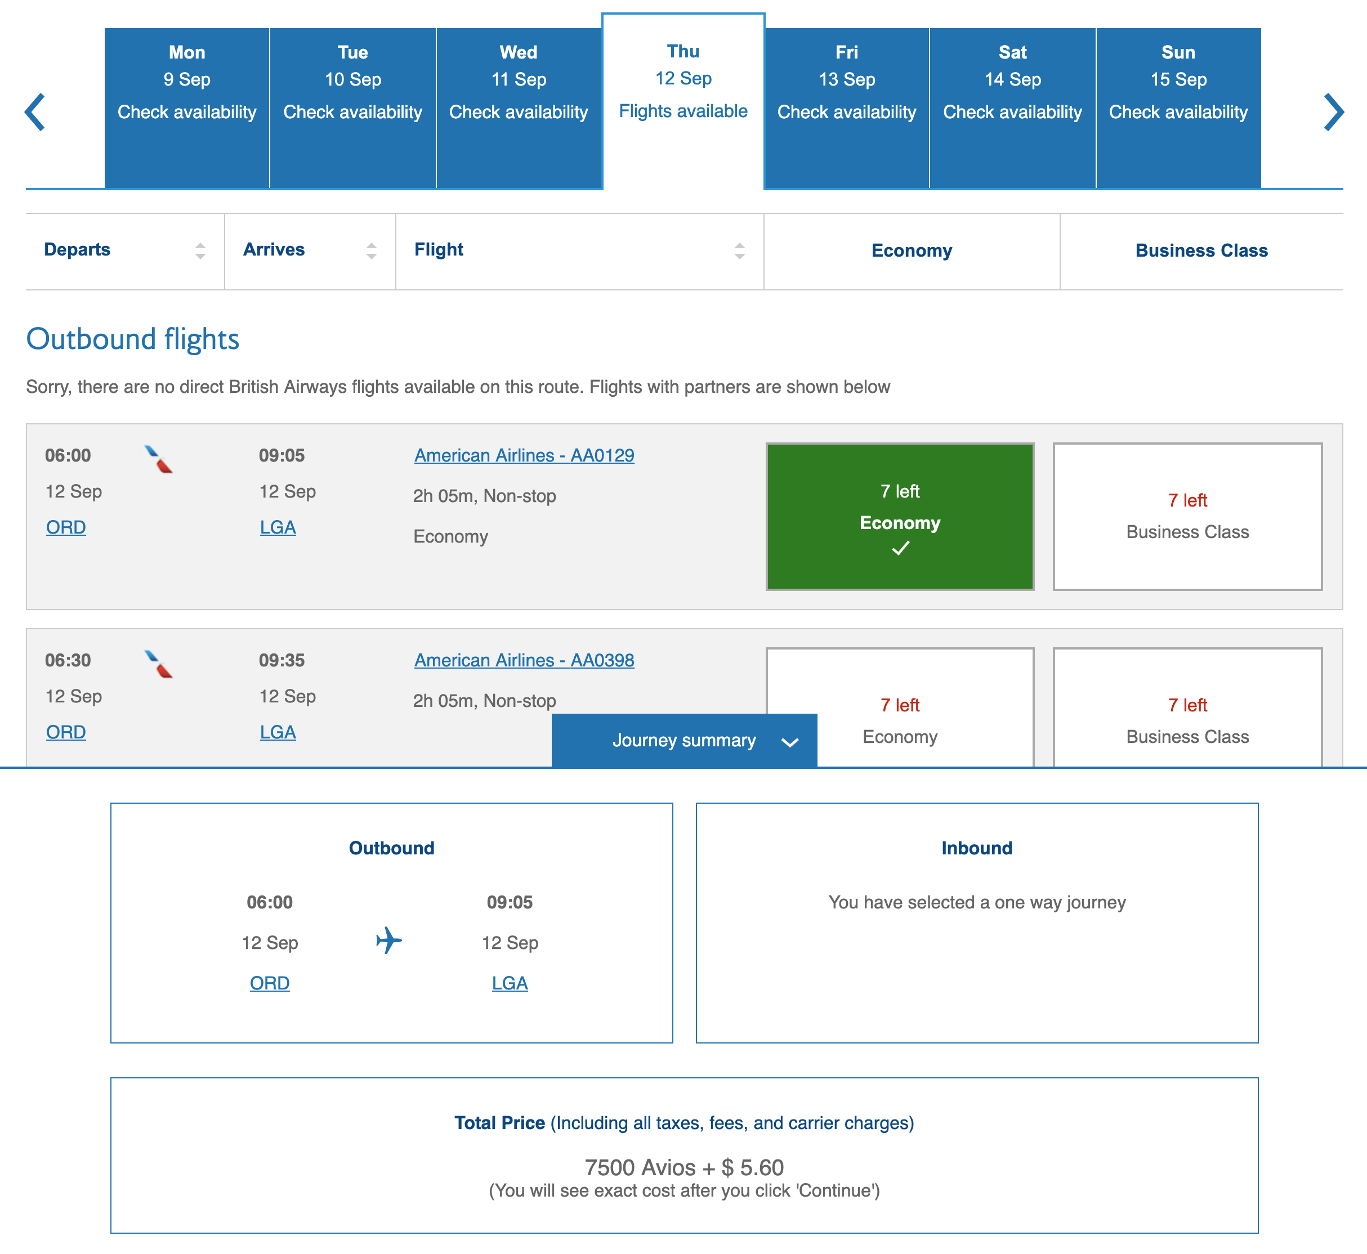Click the airplane icon in Outbound summary
The height and width of the screenshot is (1254, 1367).
point(389,940)
